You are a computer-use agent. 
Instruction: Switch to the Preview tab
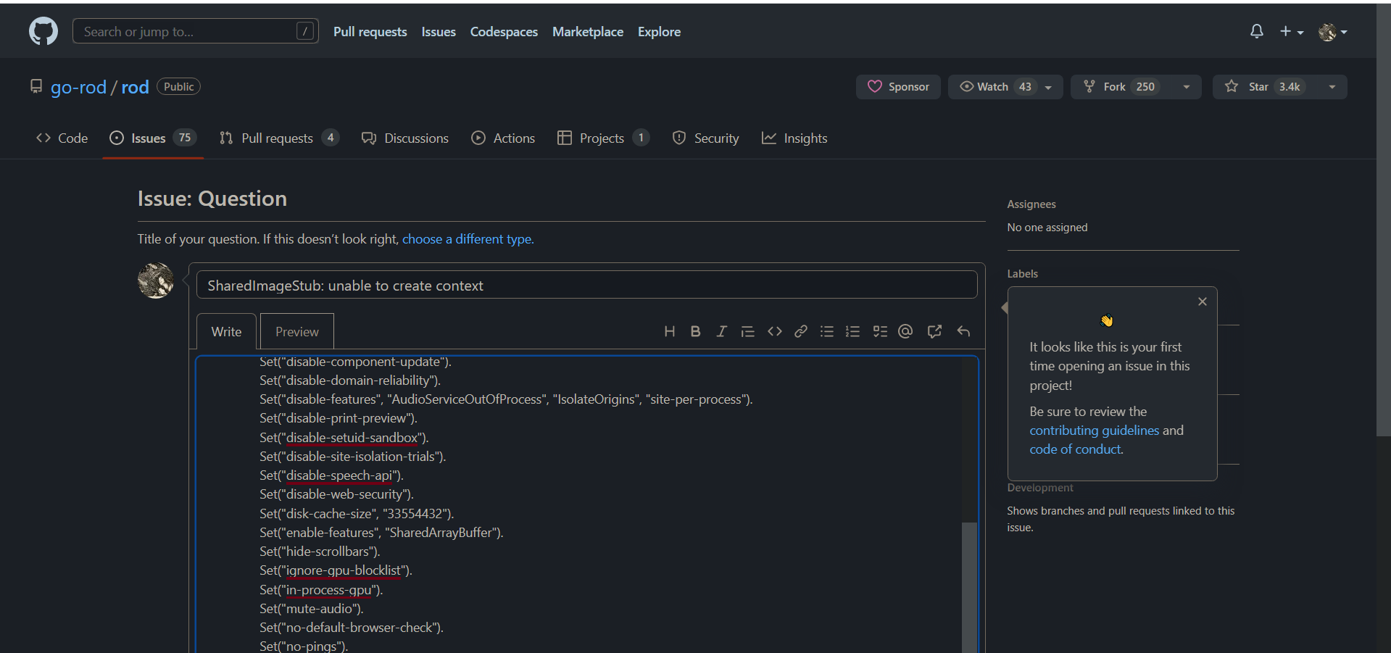pyautogui.click(x=296, y=331)
